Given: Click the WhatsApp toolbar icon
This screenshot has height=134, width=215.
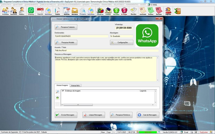Looking at the screenshot, I should [31, 11].
